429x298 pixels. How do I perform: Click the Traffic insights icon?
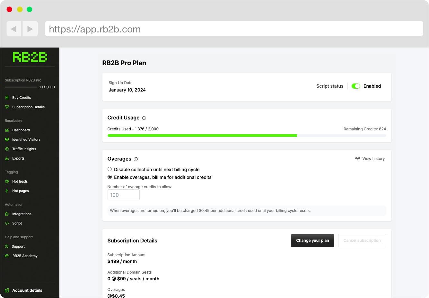click(7, 149)
